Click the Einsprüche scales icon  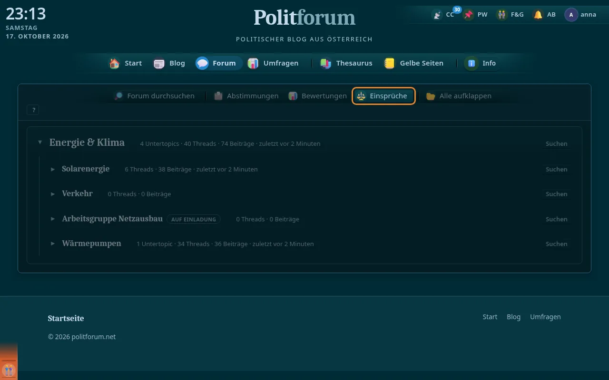pyautogui.click(x=362, y=96)
